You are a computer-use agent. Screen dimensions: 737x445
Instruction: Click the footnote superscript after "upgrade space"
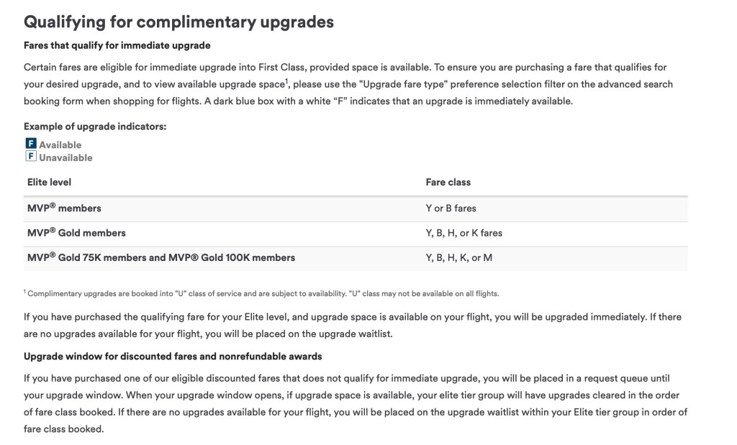pos(286,81)
